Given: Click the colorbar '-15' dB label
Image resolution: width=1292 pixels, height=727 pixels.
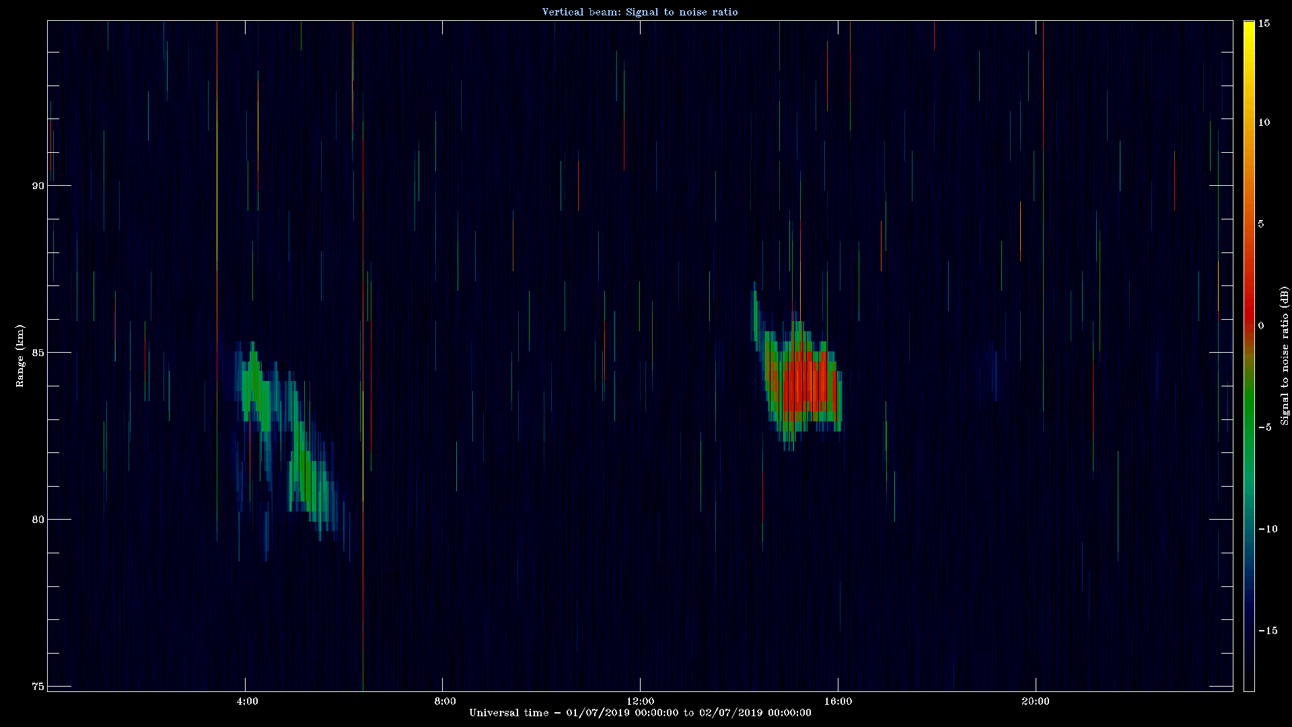Looking at the screenshot, I should [x=1267, y=630].
